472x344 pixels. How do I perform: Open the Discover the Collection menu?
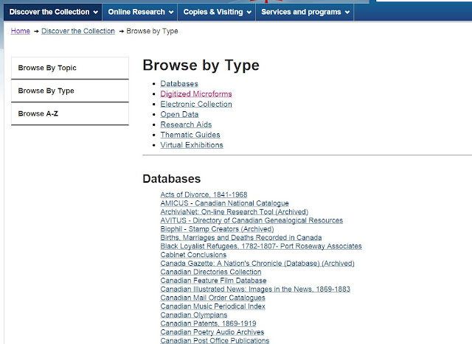coord(53,12)
